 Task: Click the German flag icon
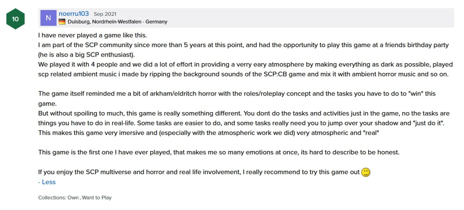click(62, 22)
